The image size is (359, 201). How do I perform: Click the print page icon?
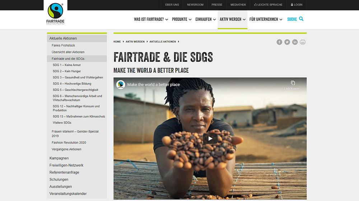point(303,42)
